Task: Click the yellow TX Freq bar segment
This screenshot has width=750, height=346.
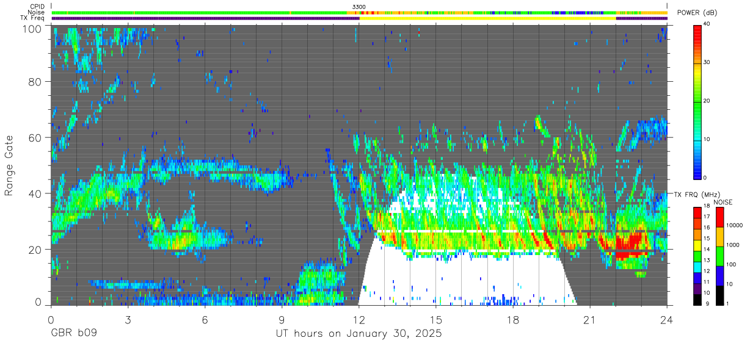Action: (x=487, y=18)
